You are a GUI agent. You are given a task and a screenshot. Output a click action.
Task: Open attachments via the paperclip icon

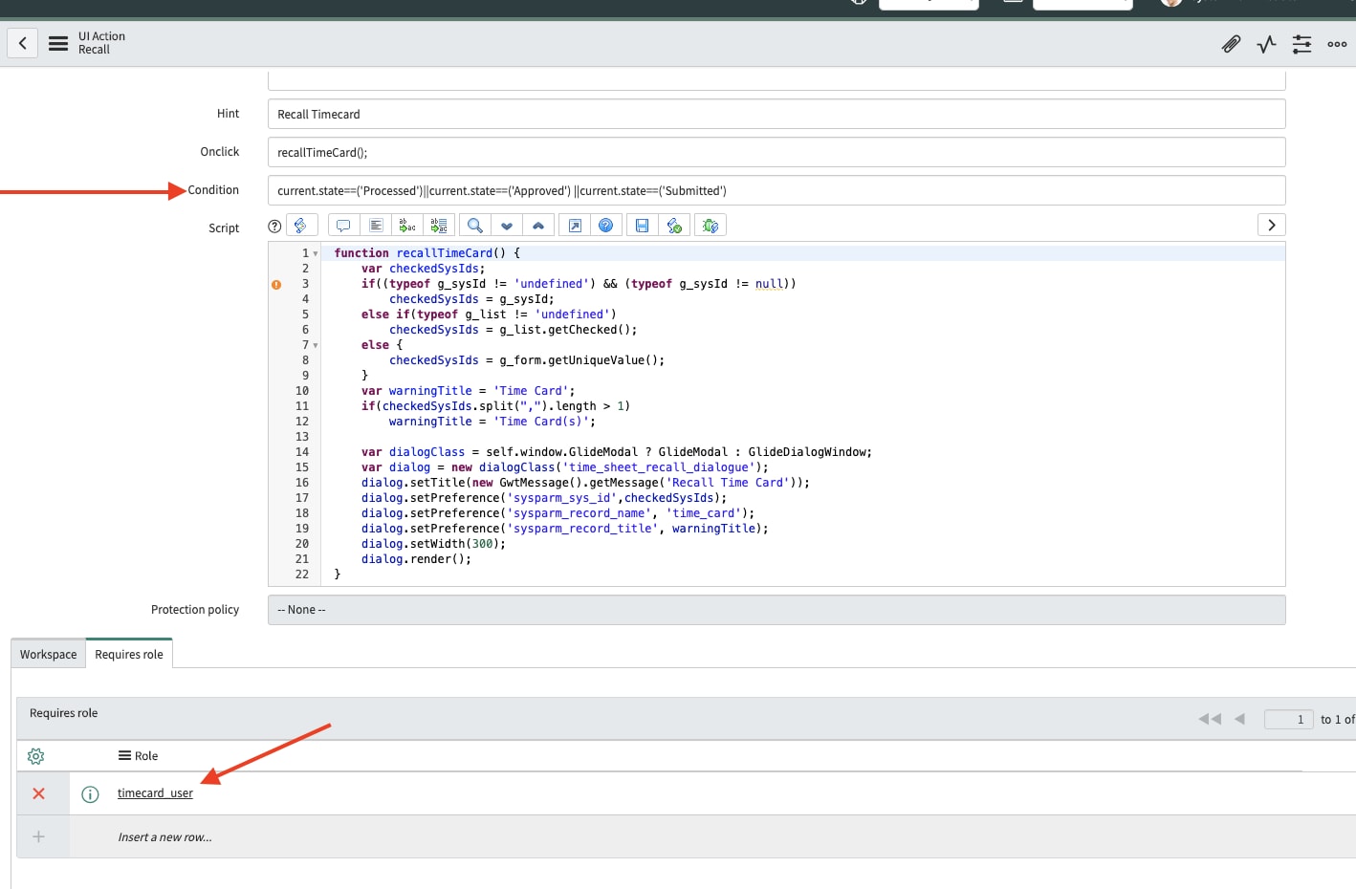click(x=1231, y=44)
